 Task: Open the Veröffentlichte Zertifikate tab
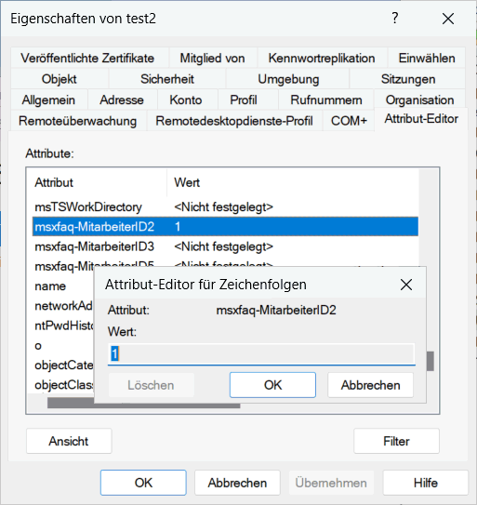point(87,59)
